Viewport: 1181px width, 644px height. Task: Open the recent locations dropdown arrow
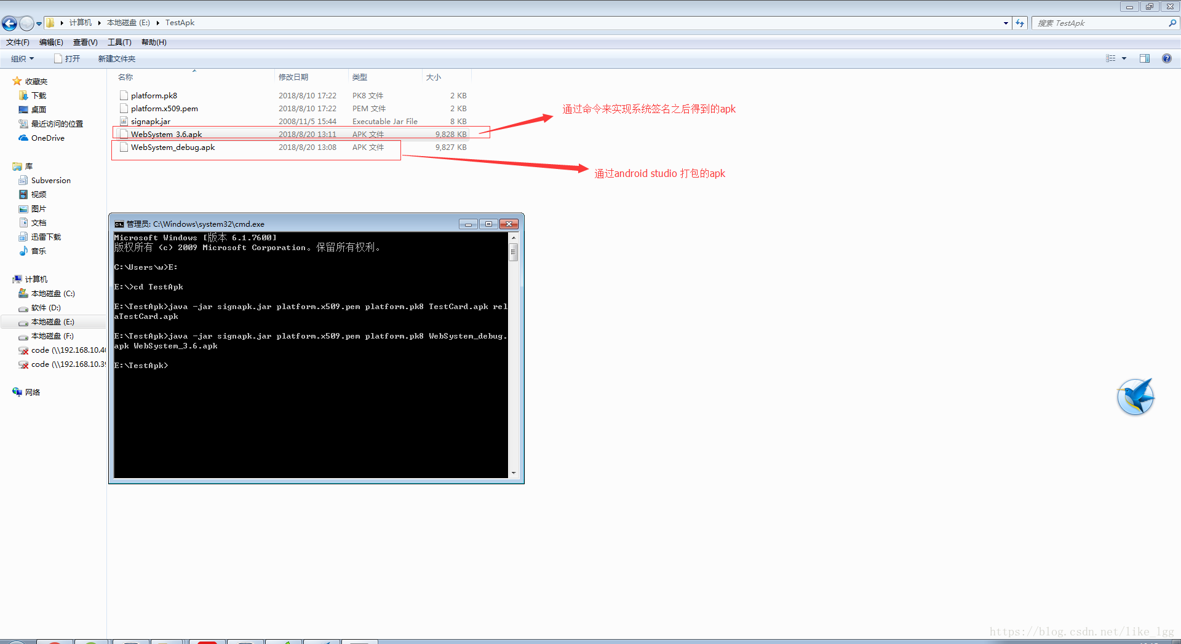point(39,23)
